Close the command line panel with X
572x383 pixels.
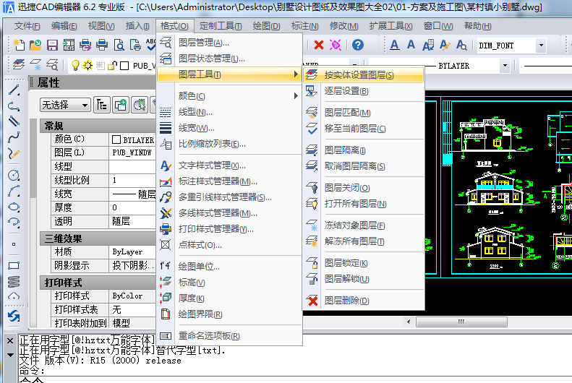pyautogui.click(x=10, y=341)
